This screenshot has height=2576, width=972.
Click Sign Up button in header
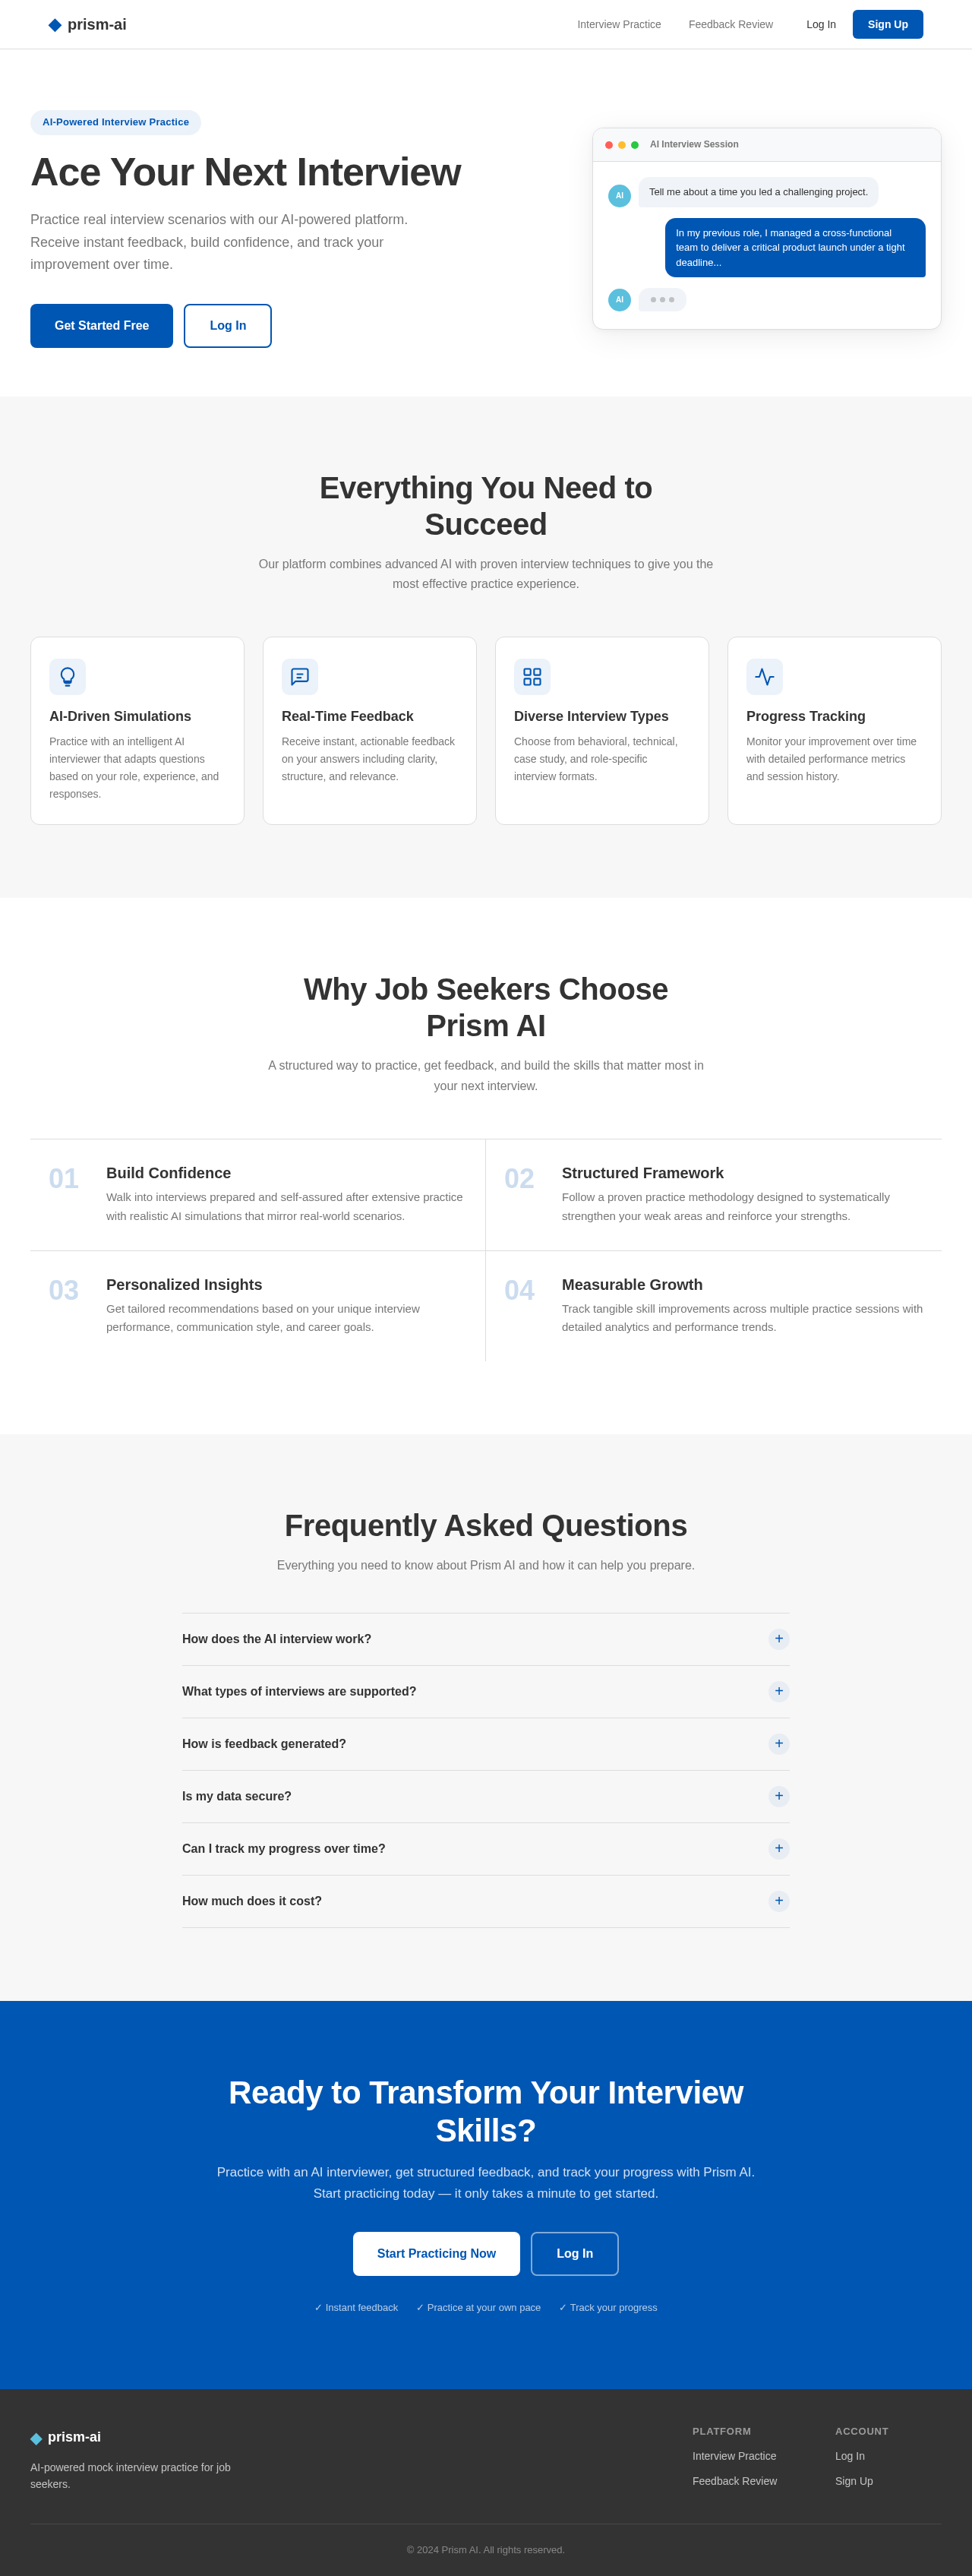(888, 25)
